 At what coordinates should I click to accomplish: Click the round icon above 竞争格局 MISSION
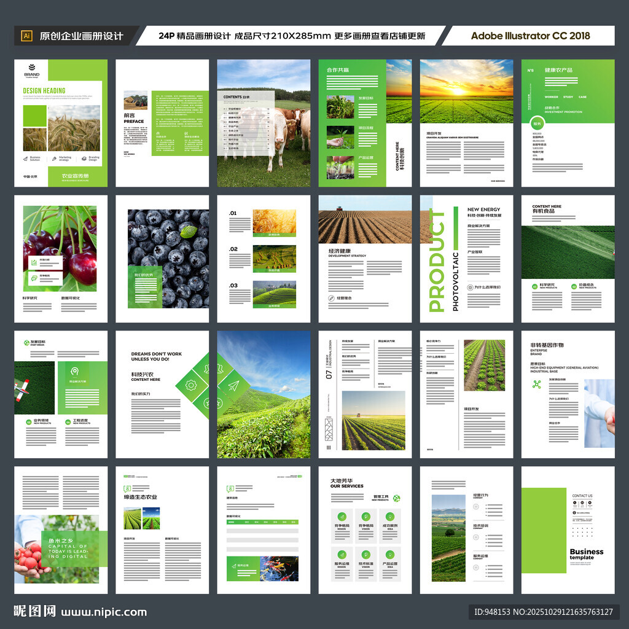pos(342,516)
